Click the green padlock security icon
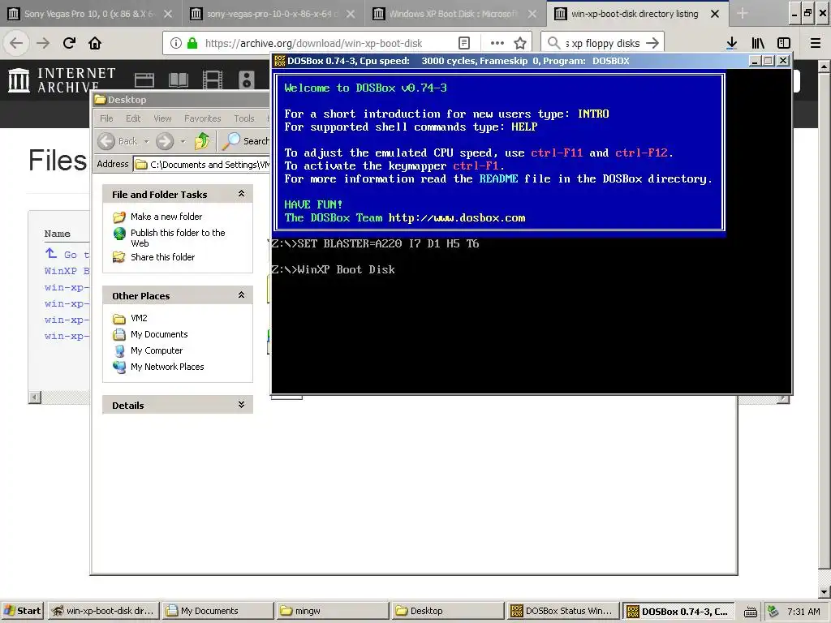831x623 pixels. (x=192, y=43)
